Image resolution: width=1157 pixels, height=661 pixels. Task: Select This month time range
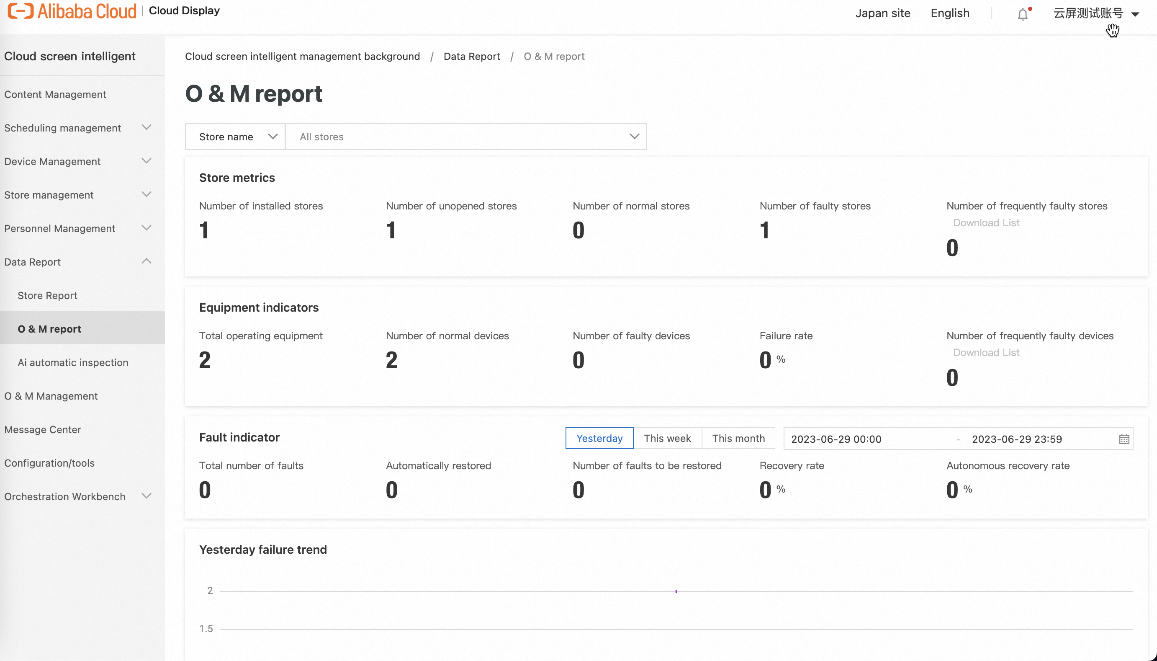click(738, 438)
